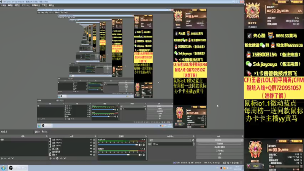Click the OBS taskbar button

[17, 168]
